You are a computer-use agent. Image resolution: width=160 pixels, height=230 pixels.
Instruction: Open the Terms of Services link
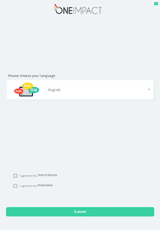pos(47,175)
